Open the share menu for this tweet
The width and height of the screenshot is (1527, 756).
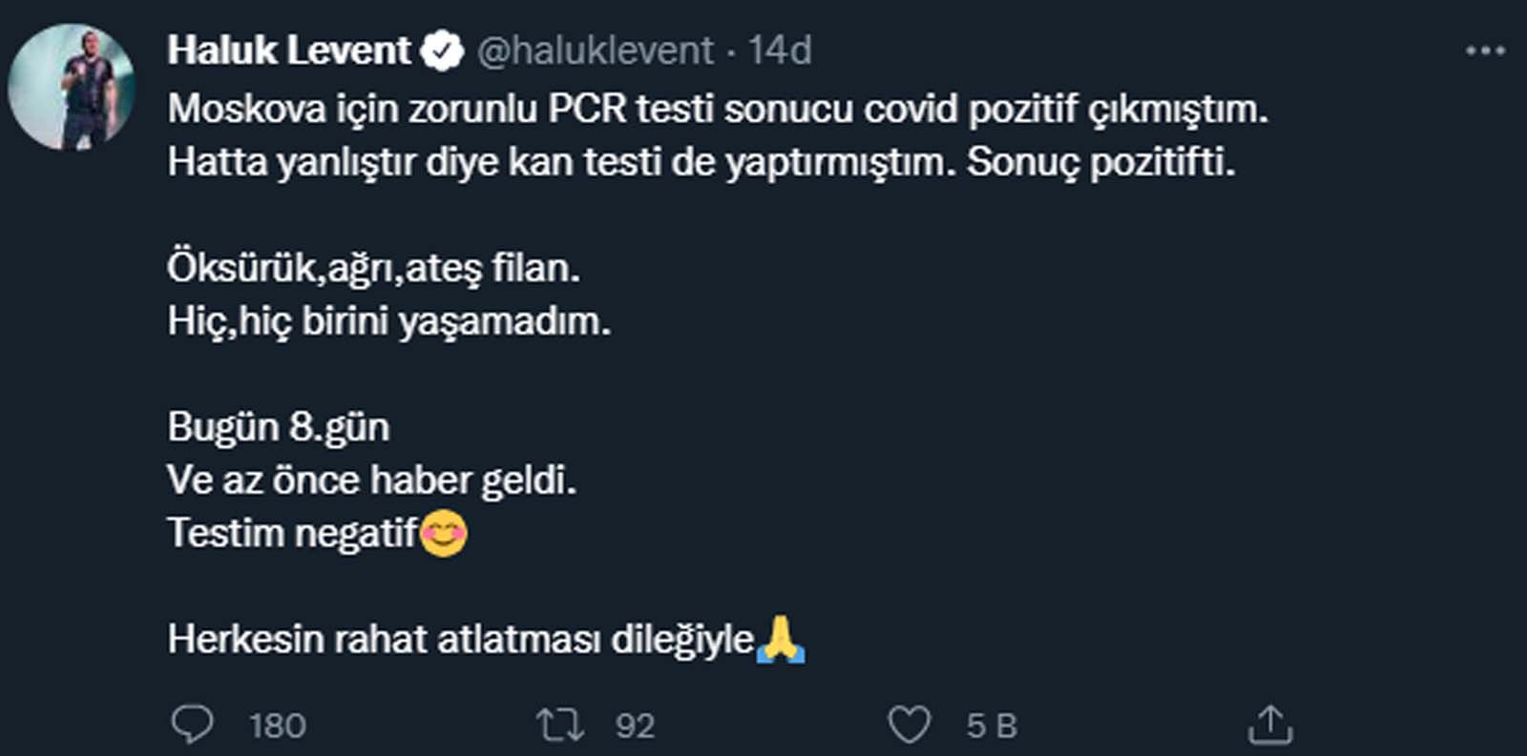(x=1269, y=723)
